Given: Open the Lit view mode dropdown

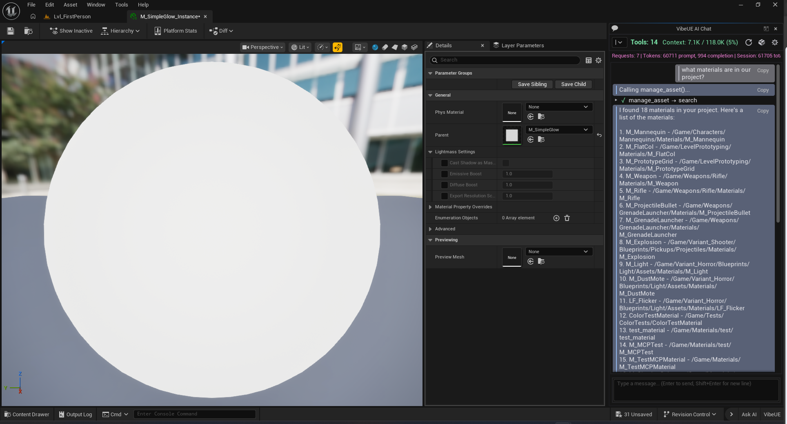Looking at the screenshot, I should (300, 47).
